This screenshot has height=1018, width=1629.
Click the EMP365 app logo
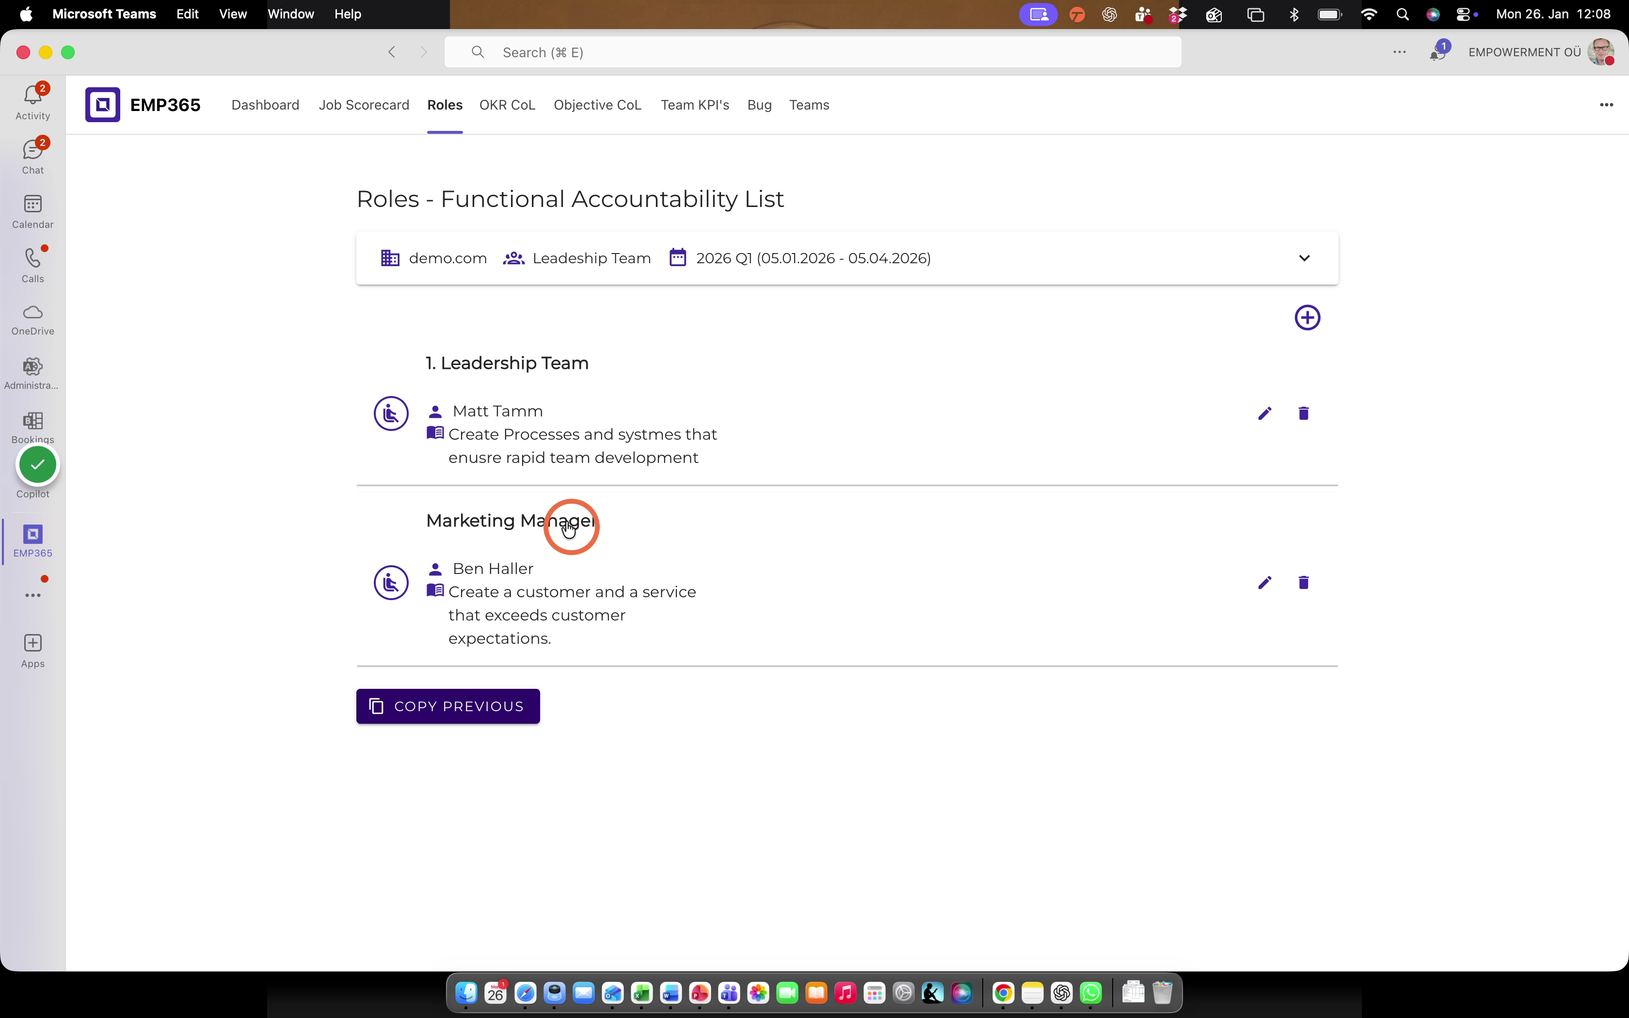(102, 104)
